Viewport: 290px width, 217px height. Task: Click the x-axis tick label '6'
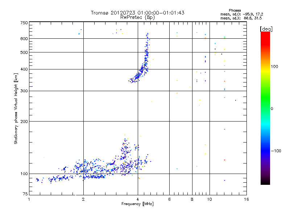pos(169,199)
